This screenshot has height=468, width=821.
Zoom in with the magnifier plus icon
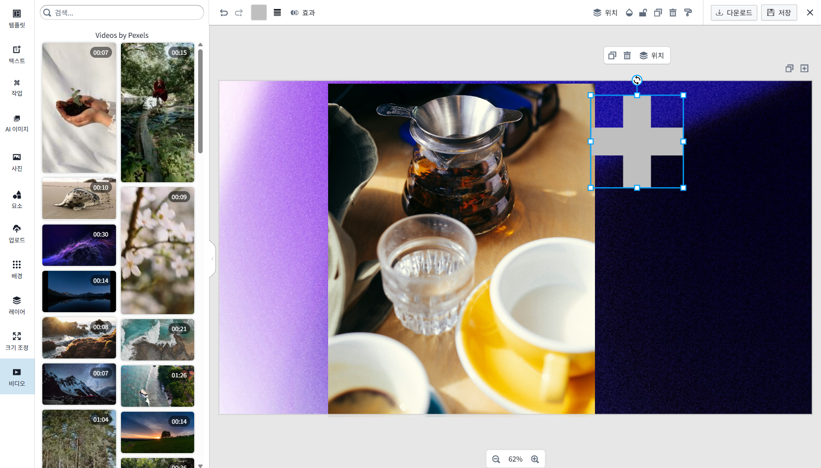[535, 459]
